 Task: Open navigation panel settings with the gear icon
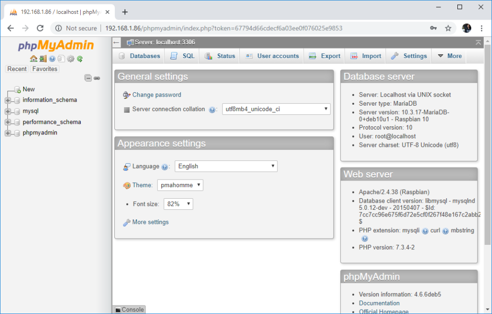click(x=71, y=59)
